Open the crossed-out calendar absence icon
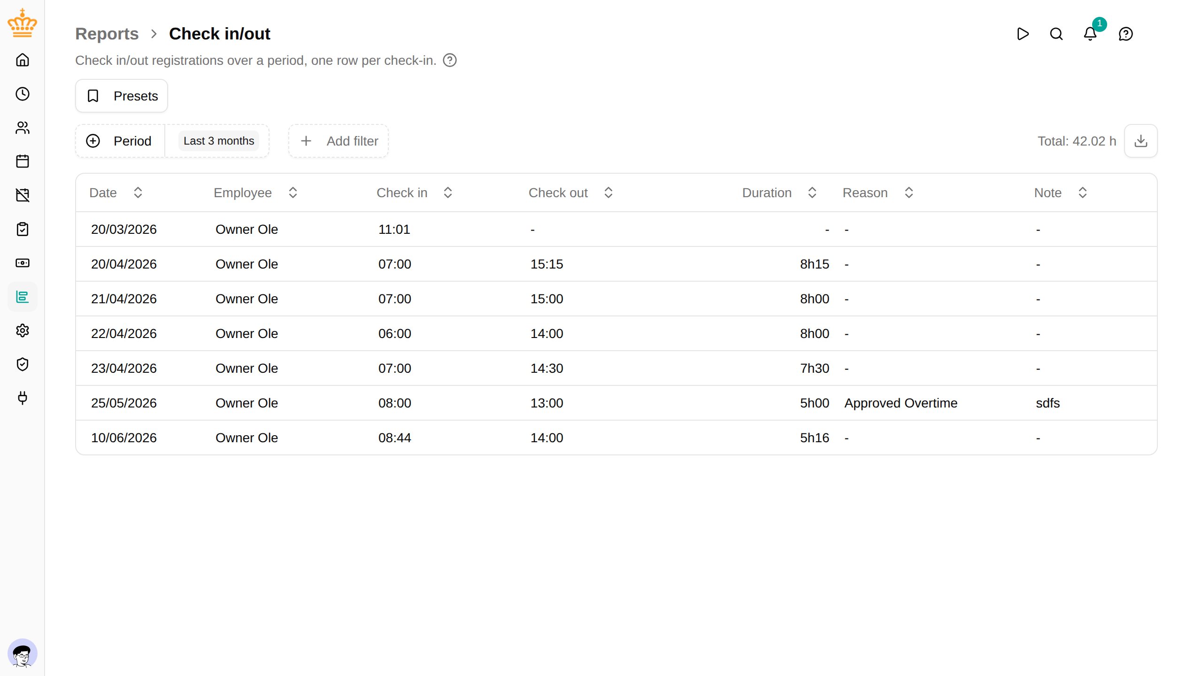This screenshot has width=1202, height=676. (22, 195)
